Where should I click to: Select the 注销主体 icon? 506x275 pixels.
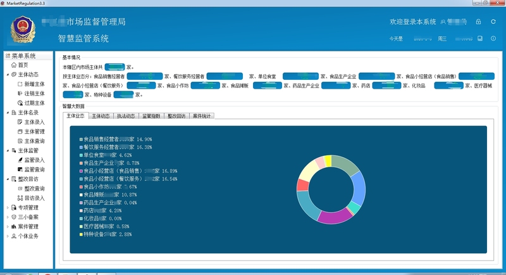click(x=20, y=93)
